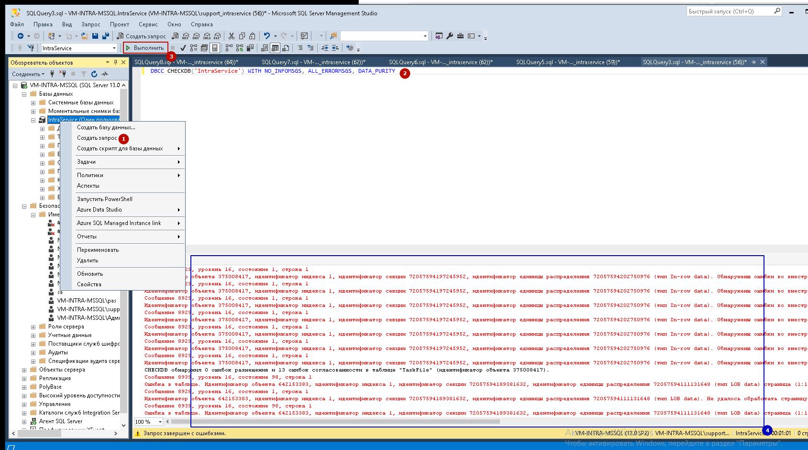Viewport: 808px width, 450px height.
Task: Select Запустить PowerShell context item
Action: pos(122,199)
